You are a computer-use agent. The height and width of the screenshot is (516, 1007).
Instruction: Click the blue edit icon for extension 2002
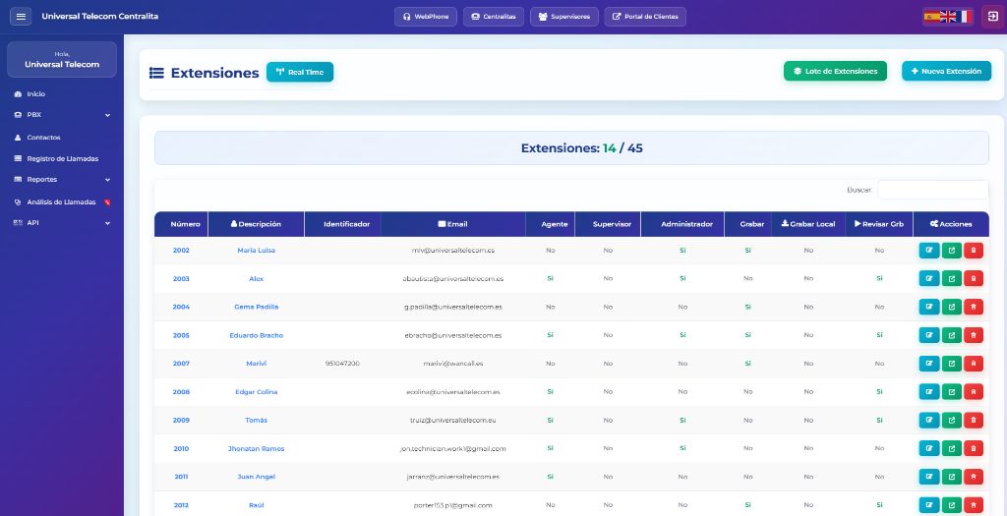coord(929,251)
